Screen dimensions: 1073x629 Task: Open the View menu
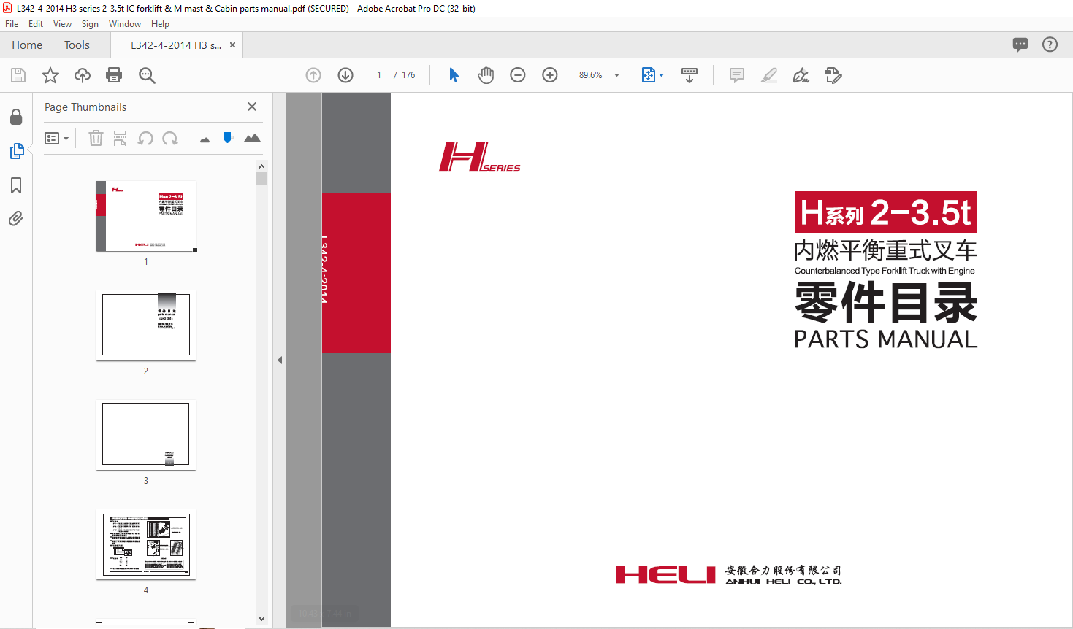click(x=62, y=24)
